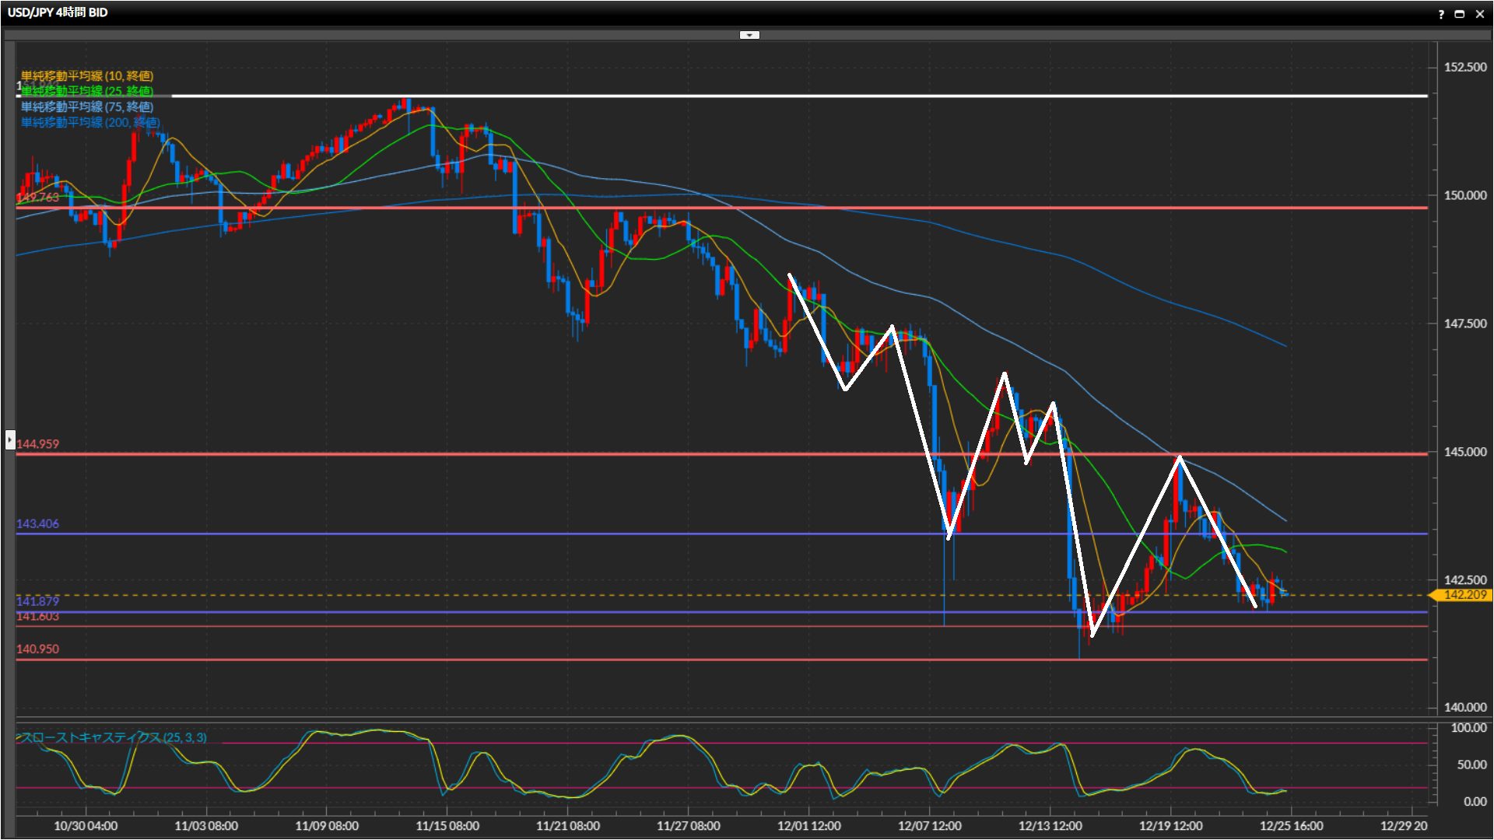Image resolution: width=1494 pixels, height=840 pixels.
Task: Click the 12/19 12:00 time axis label
Action: point(1170,826)
